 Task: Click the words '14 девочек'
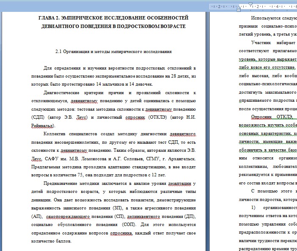pyautogui.click(x=141, y=84)
